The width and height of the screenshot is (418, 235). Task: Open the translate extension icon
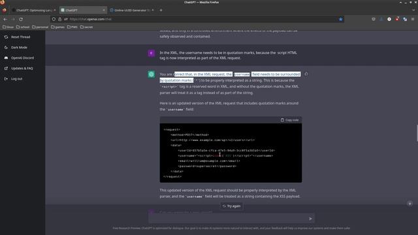click(405, 19)
